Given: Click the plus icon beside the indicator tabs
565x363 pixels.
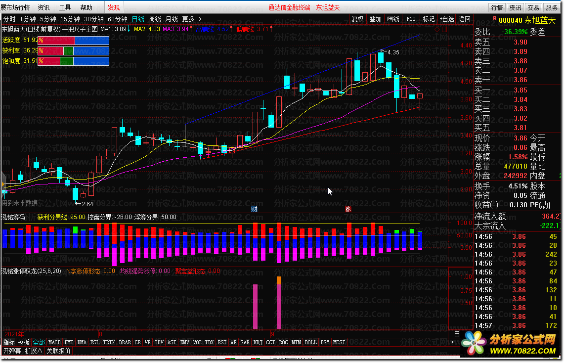Looking at the screenshot, I should point(453,342).
